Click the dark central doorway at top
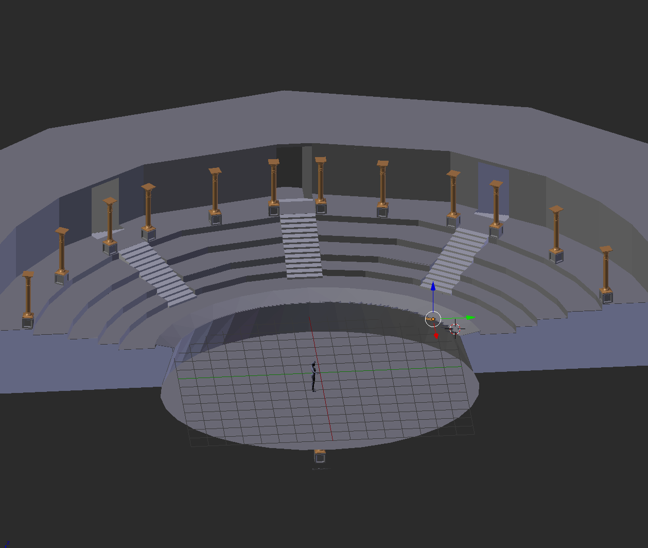 click(x=289, y=167)
